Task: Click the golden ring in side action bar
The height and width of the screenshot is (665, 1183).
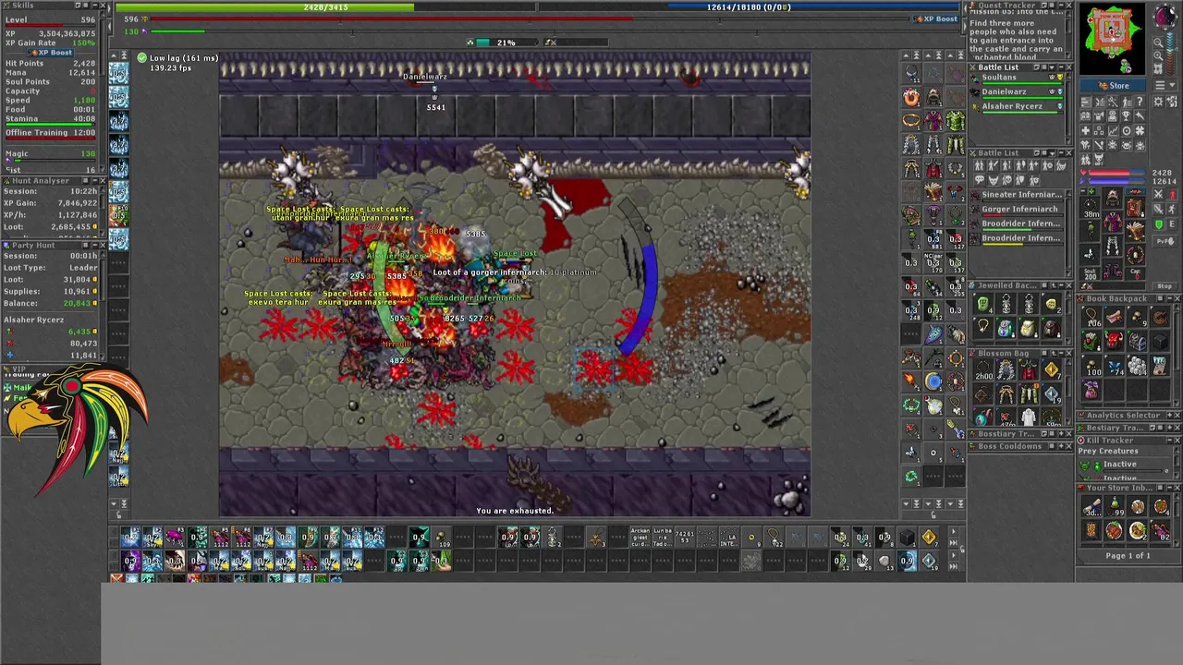Action: [x=911, y=120]
